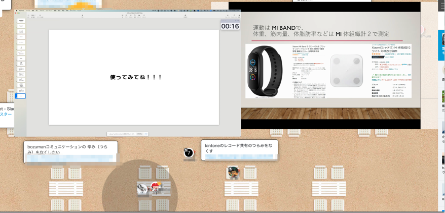Click the muted avatar beside red-cap avatar
Screen dimensions: 445x213
[x=142, y=188]
